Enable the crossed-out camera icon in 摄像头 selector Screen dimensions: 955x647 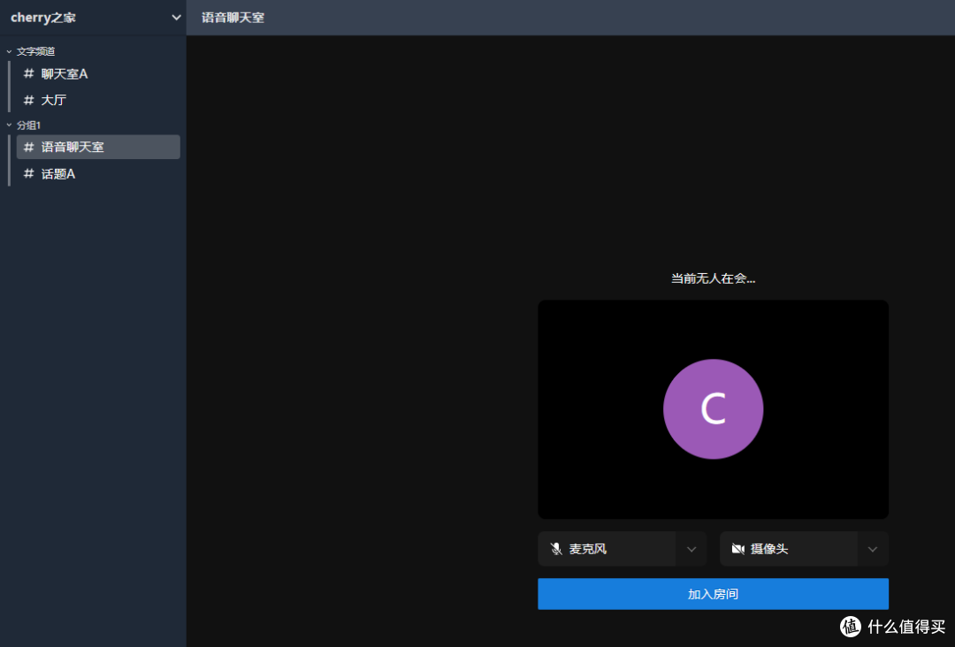(x=738, y=548)
